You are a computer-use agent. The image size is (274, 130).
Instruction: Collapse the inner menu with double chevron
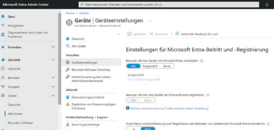click(119, 34)
